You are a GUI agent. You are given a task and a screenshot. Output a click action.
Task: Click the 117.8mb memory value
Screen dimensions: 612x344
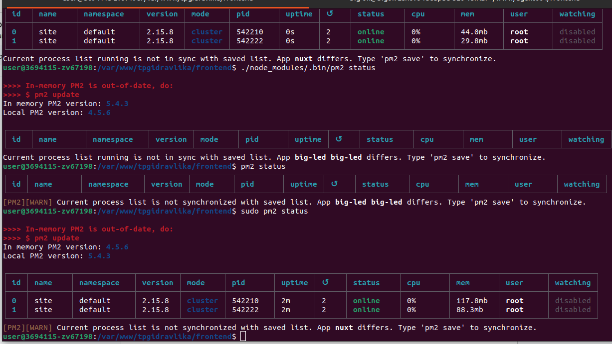click(x=471, y=301)
